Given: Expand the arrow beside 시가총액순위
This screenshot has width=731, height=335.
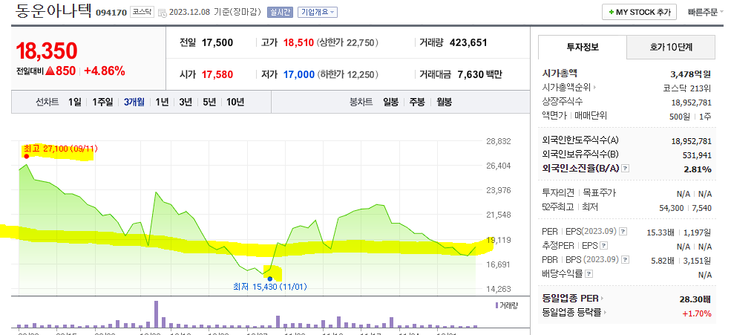Looking at the screenshot, I should click(x=595, y=87).
